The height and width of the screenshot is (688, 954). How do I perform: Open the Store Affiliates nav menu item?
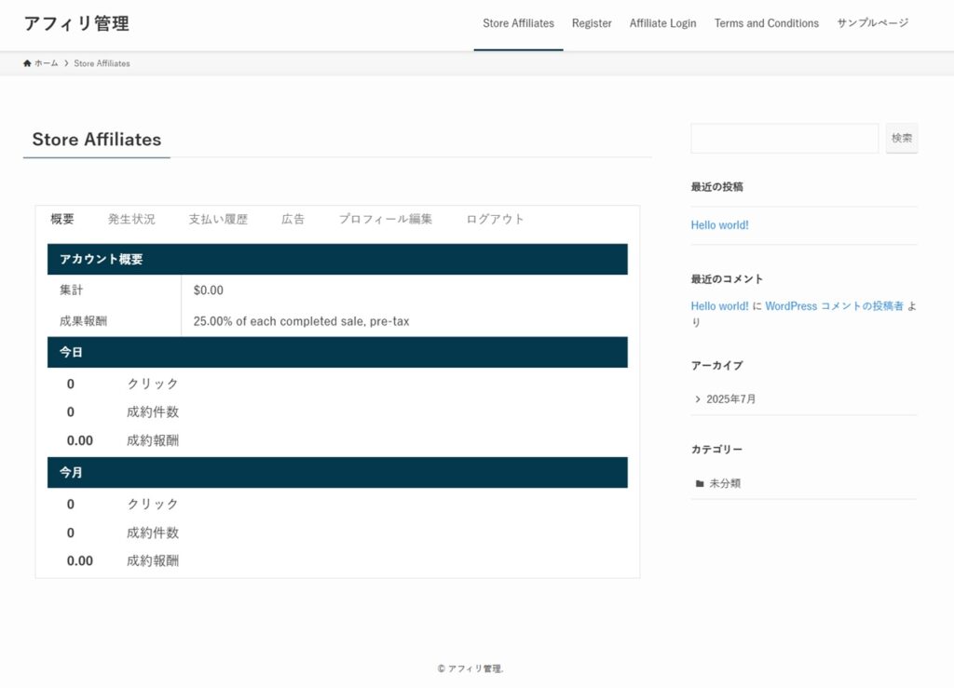tap(518, 23)
